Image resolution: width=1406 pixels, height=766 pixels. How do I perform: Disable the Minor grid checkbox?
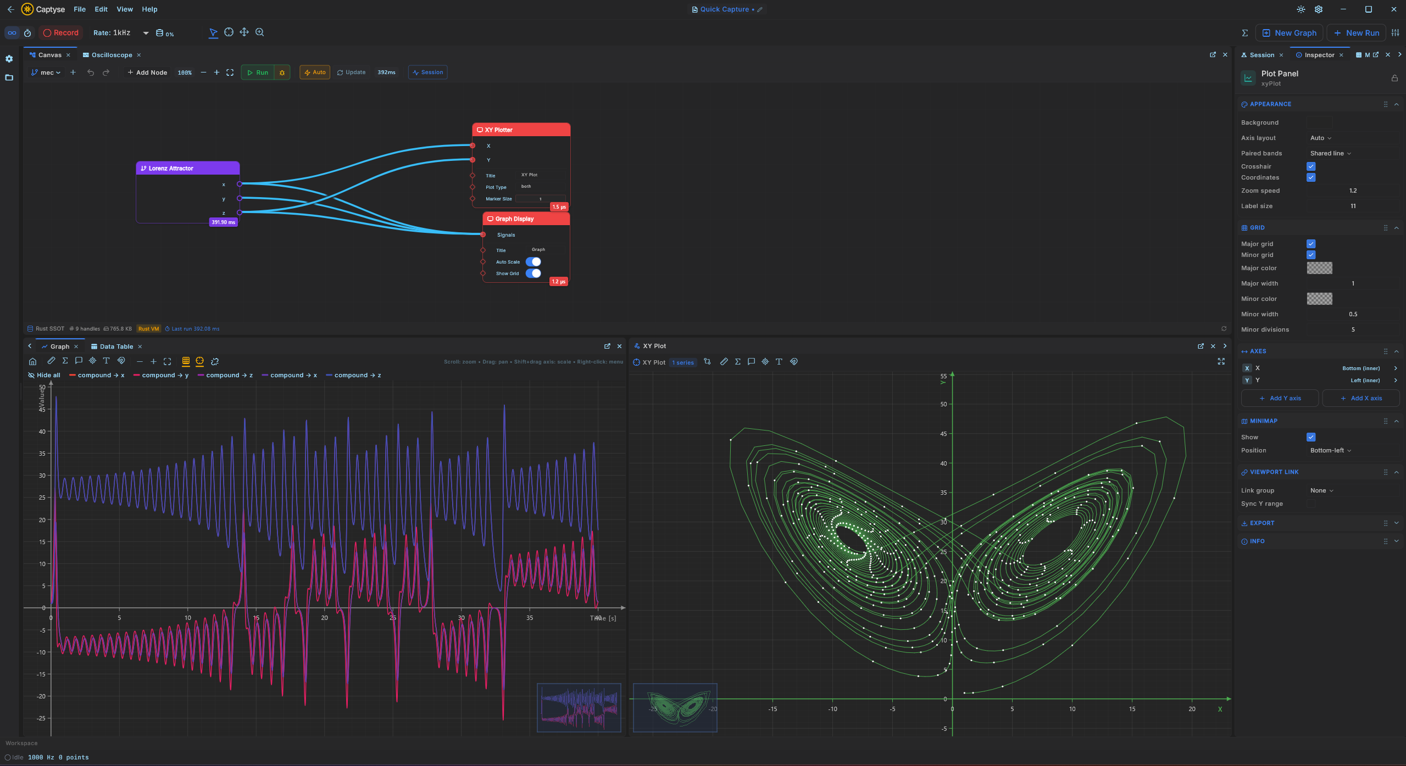click(1311, 255)
